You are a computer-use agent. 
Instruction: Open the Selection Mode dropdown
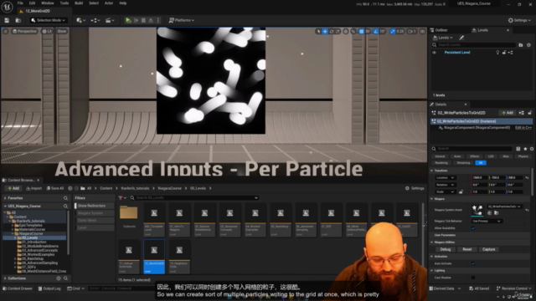tap(48, 20)
